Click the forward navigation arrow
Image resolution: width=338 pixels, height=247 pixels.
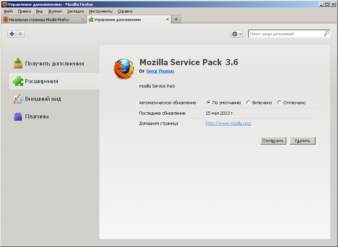[x=20, y=34]
